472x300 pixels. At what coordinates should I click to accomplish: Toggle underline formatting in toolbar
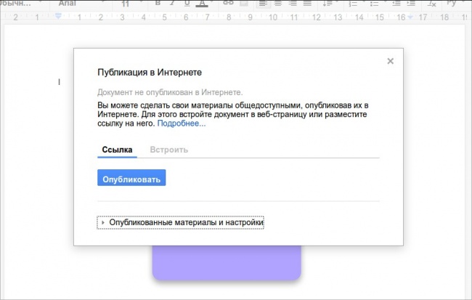188,4
